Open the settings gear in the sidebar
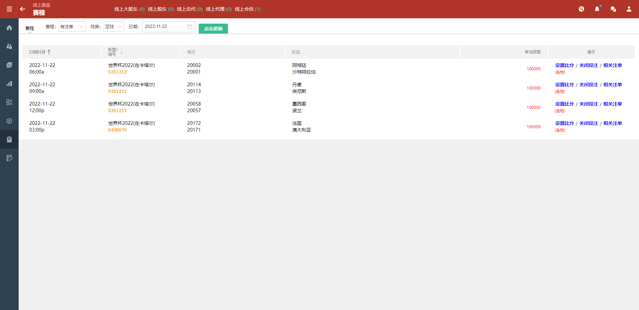The image size is (639, 310). point(9,121)
